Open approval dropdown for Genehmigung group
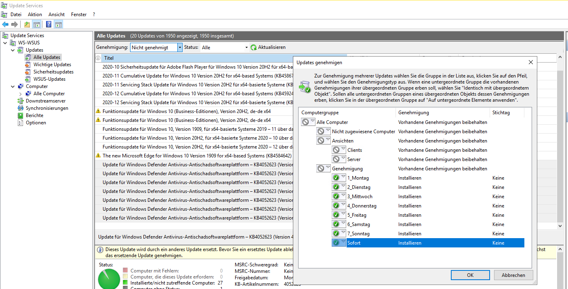 click(323, 168)
